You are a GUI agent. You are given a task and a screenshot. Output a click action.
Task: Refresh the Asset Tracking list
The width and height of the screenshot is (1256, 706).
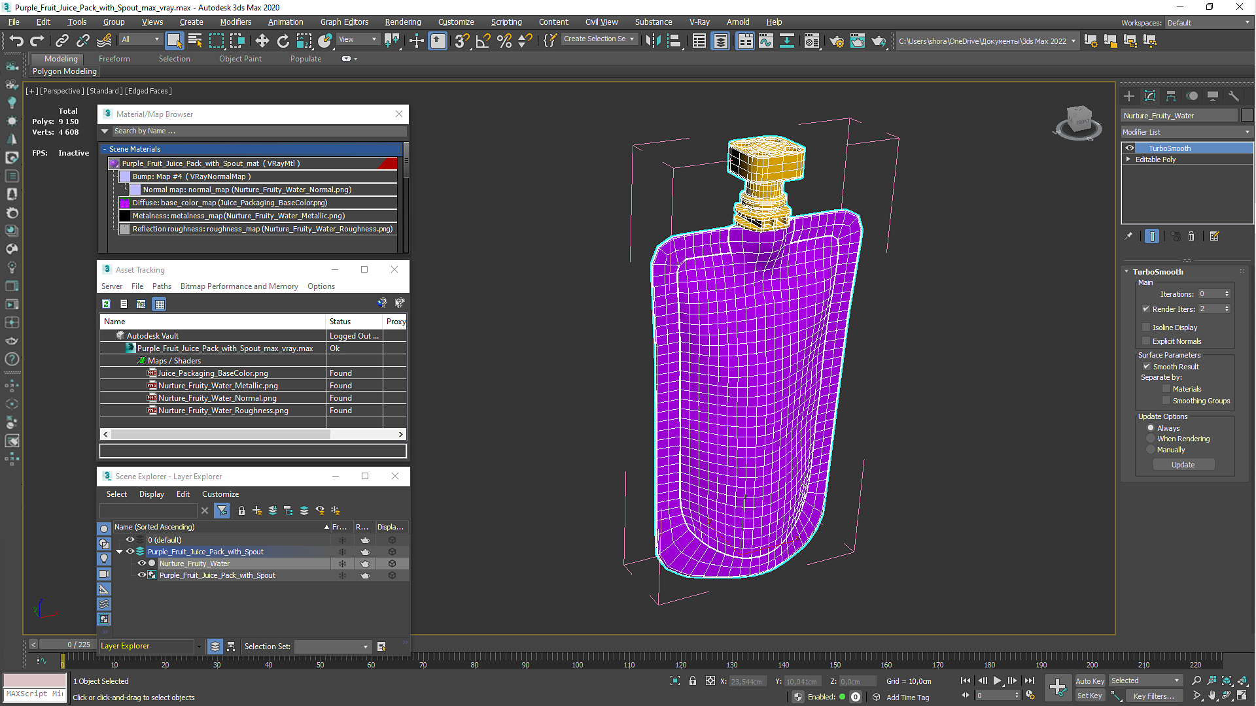click(106, 304)
